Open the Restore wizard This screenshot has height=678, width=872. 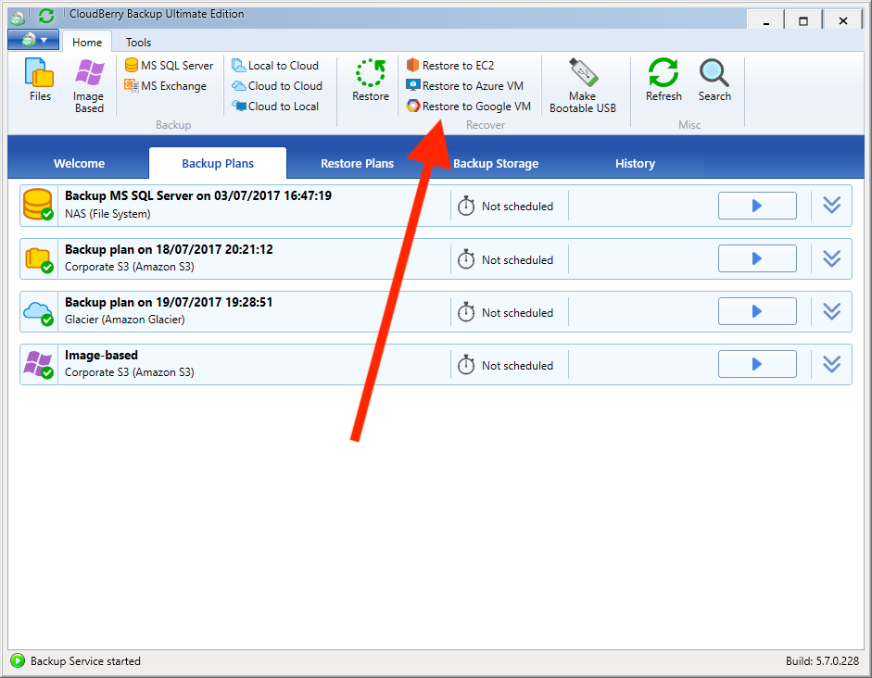click(371, 80)
